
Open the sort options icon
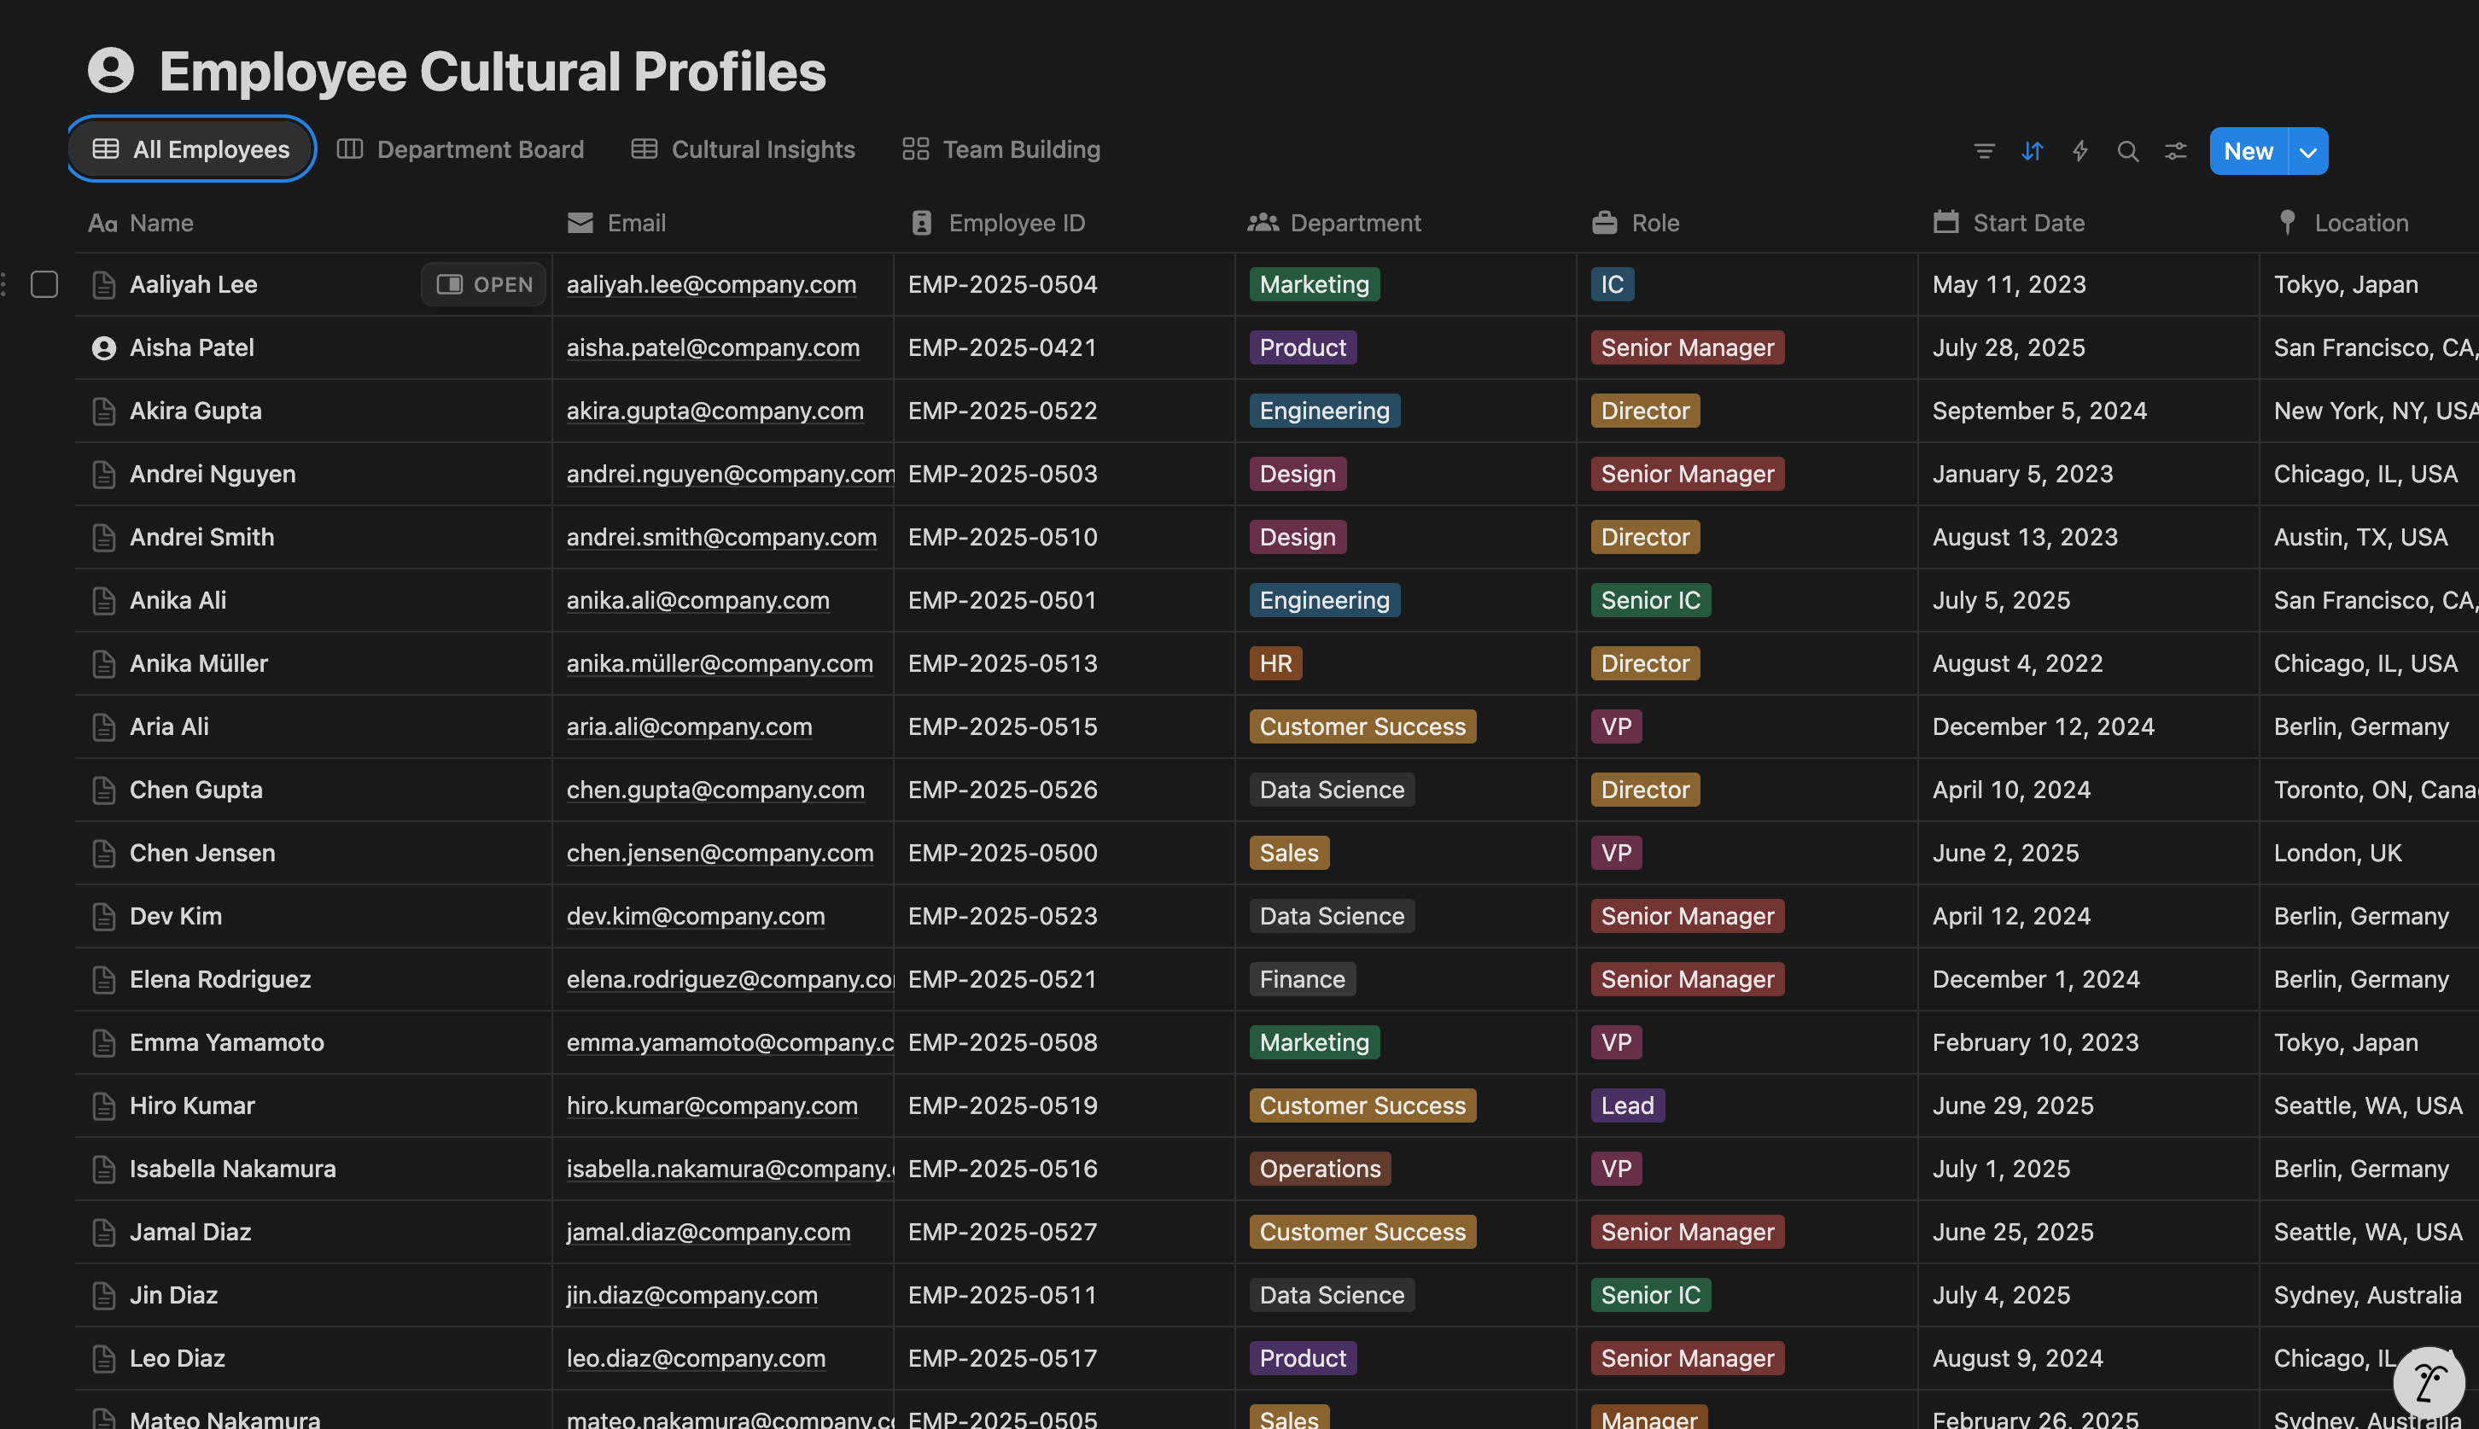2032,151
